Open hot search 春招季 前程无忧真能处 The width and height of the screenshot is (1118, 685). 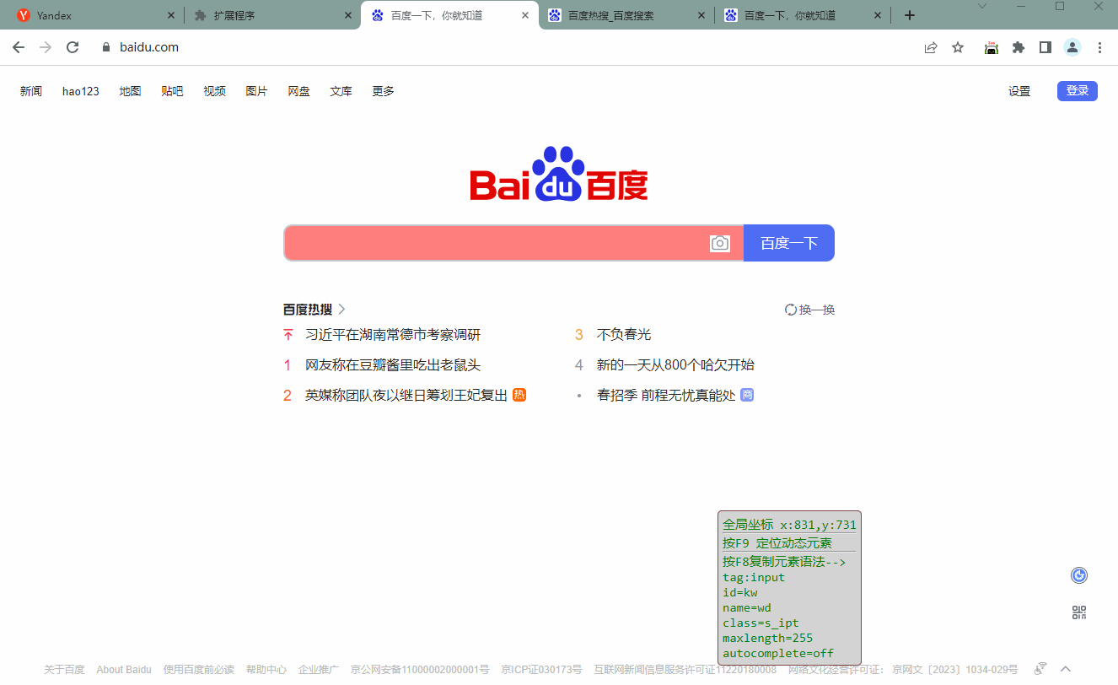coord(666,395)
